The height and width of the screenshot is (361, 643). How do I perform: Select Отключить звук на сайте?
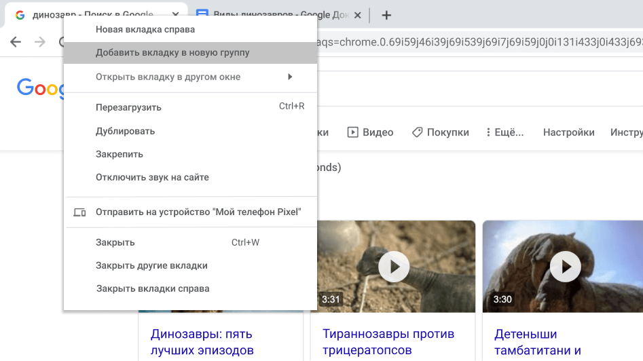152,177
